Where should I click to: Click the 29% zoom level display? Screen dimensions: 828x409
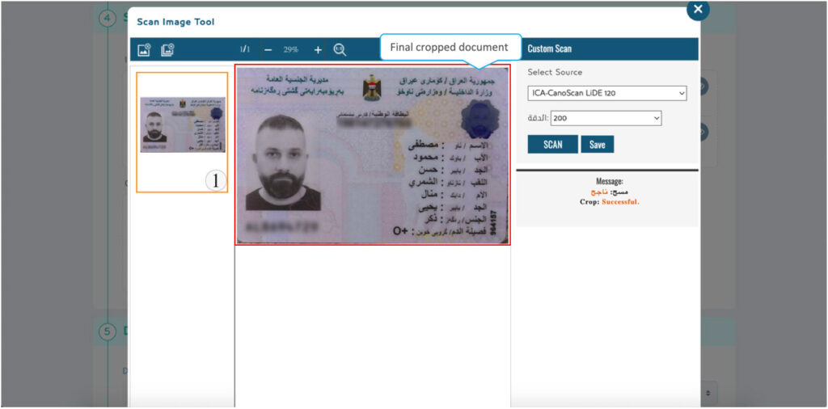(x=291, y=49)
